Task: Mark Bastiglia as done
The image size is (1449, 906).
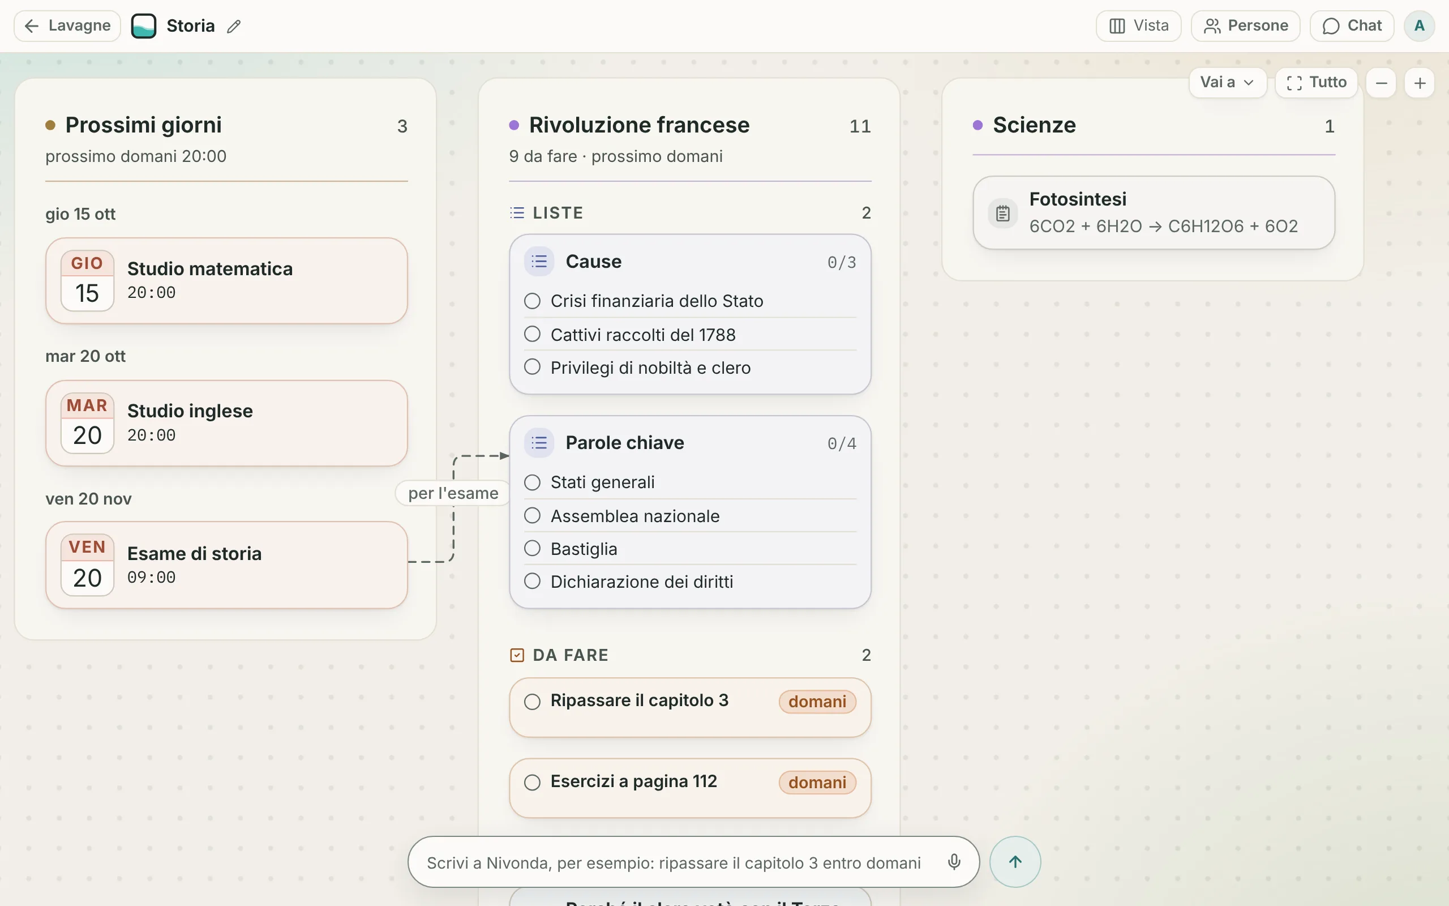Action: coord(532,548)
